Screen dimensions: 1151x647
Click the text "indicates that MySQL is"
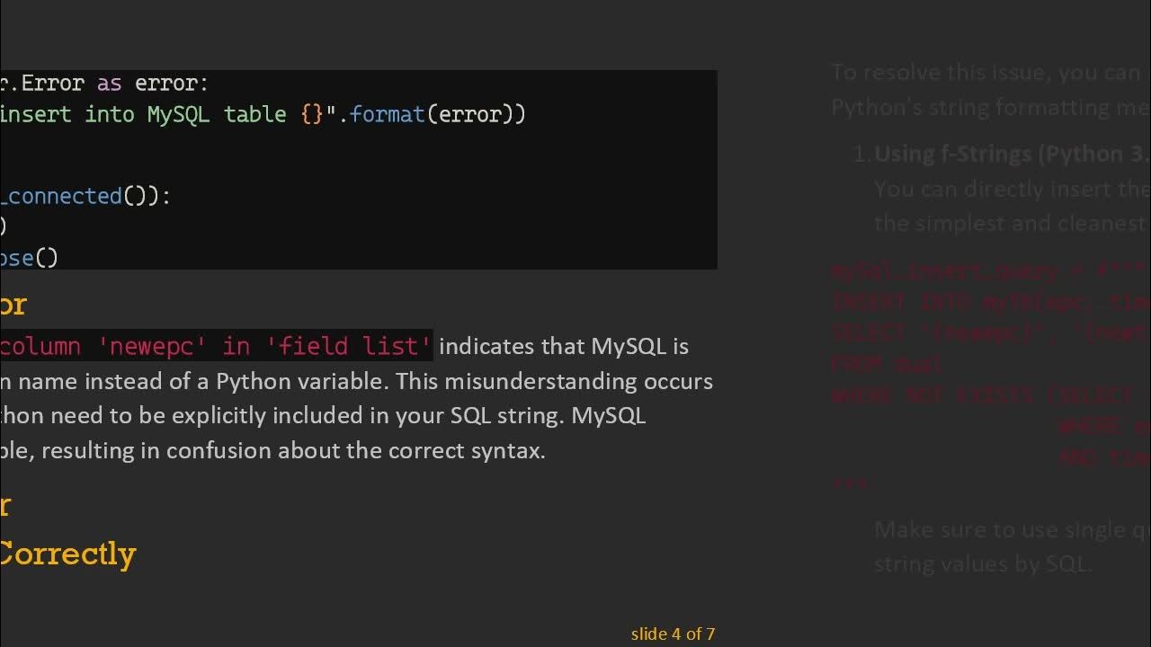[564, 346]
